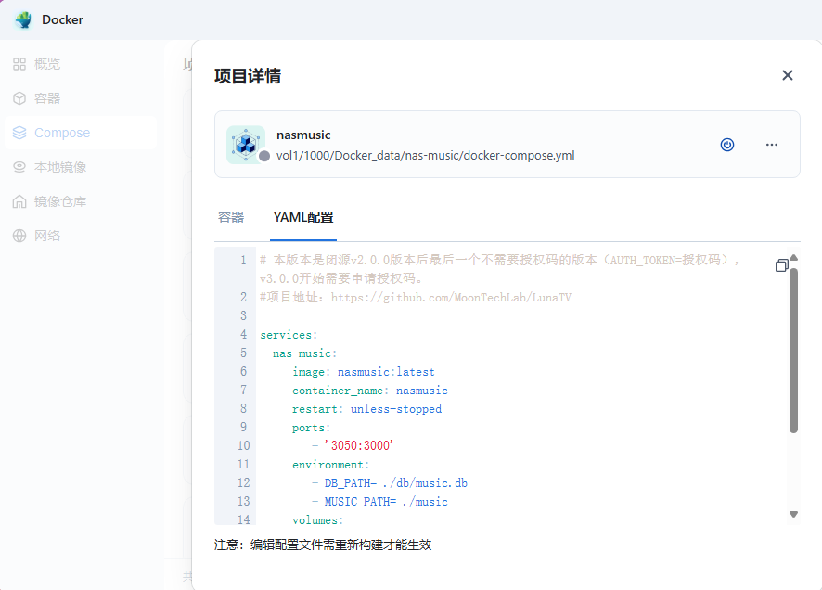Click the nasmusic project thumbnail icon
The image size is (822, 590).
246,144
